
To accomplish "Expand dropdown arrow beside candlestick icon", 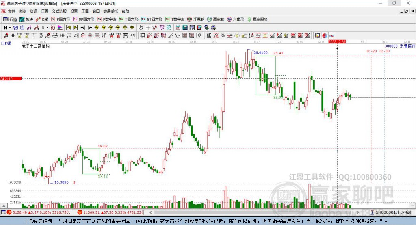I will point(48,28).
